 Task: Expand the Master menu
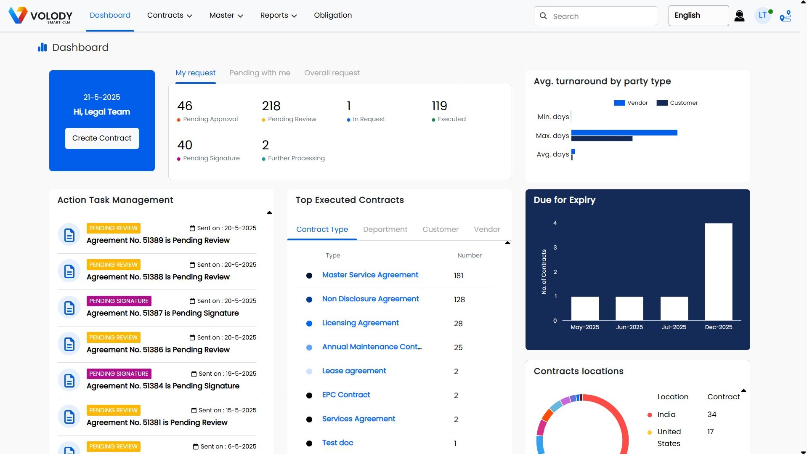(x=226, y=16)
